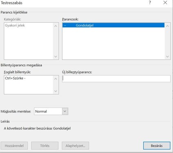Select the Ctrl+Szürke - assigned shortcut
This screenshot has height=153, width=173.
tap(15, 78)
